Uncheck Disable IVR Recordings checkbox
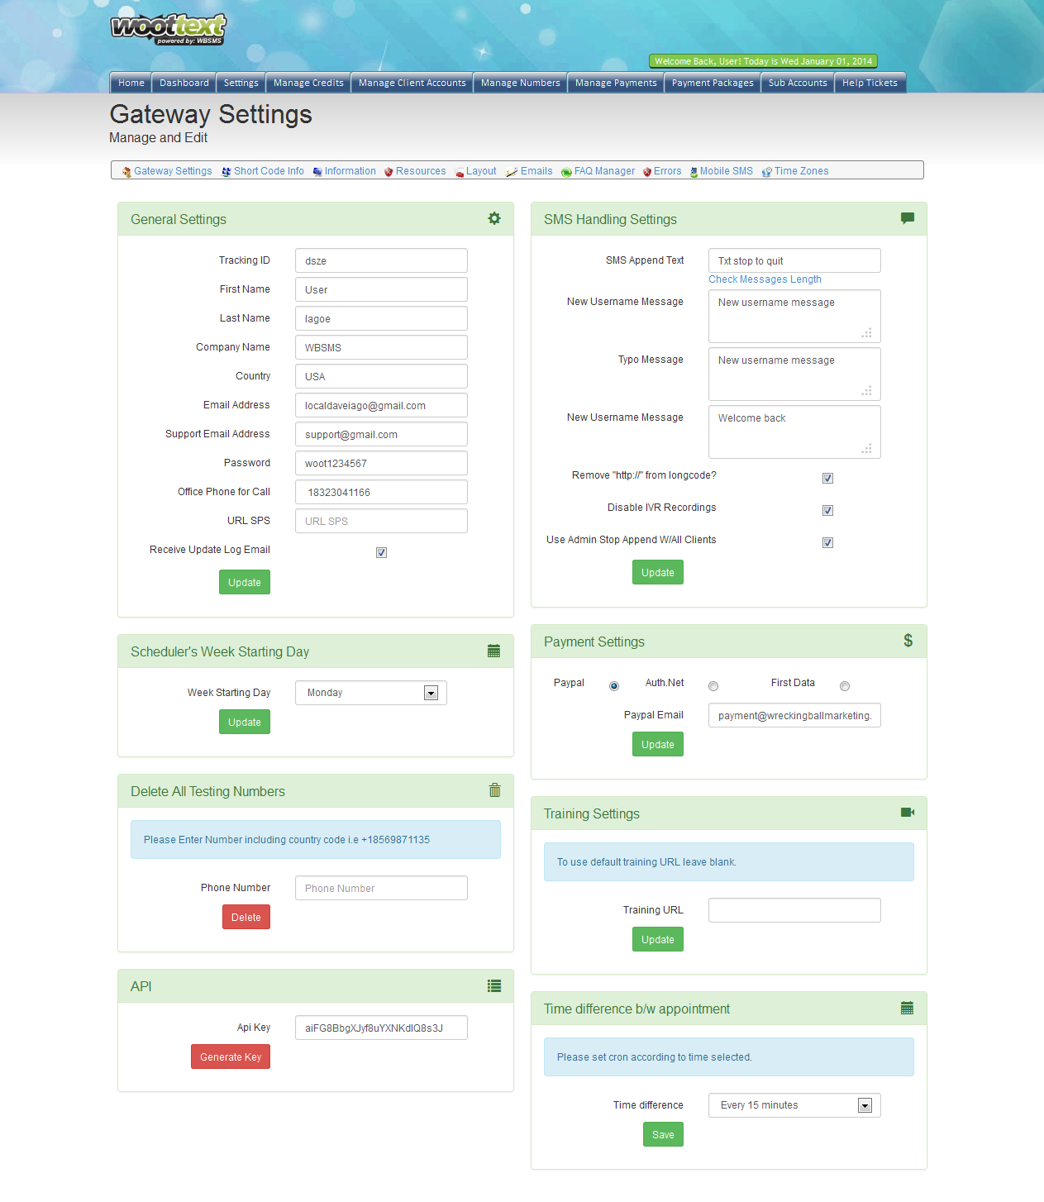The width and height of the screenshot is (1044, 1202). click(x=827, y=510)
